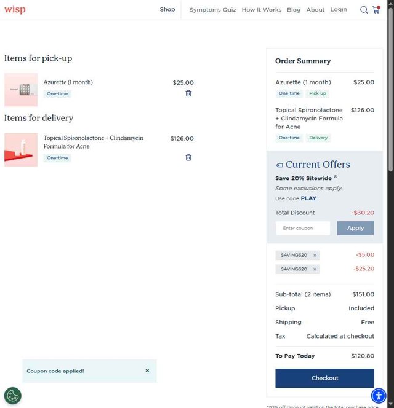Remove Topical Spironolactone item via trash icon
The width and height of the screenshot is (394, 408).
point(188,157)
